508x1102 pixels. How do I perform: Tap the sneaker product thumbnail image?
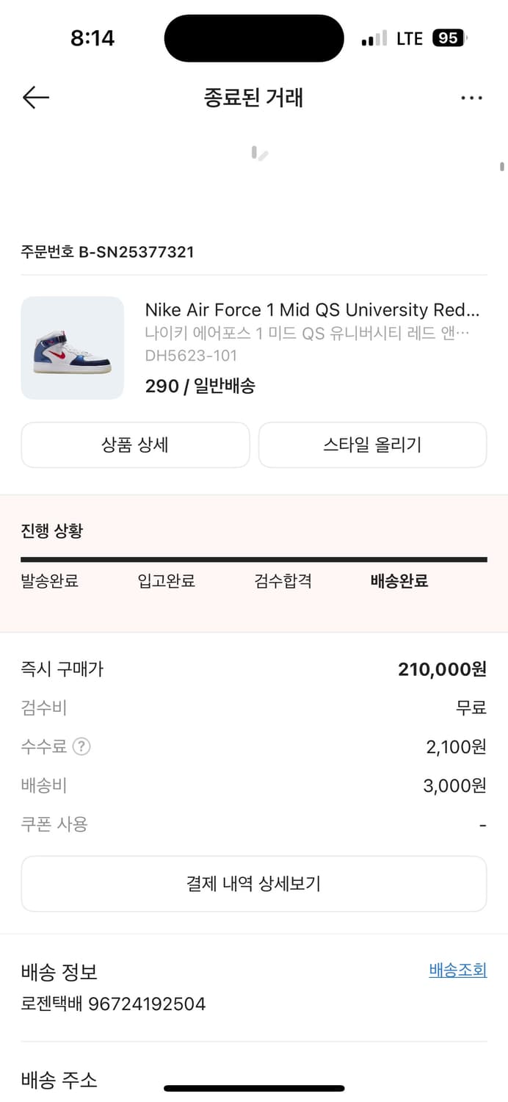click(72, 347)
